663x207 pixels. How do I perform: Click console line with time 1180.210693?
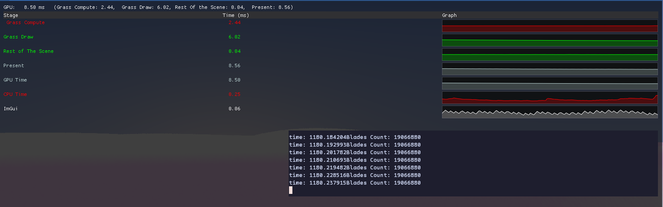pyautogui.click(x=355, y=160)
